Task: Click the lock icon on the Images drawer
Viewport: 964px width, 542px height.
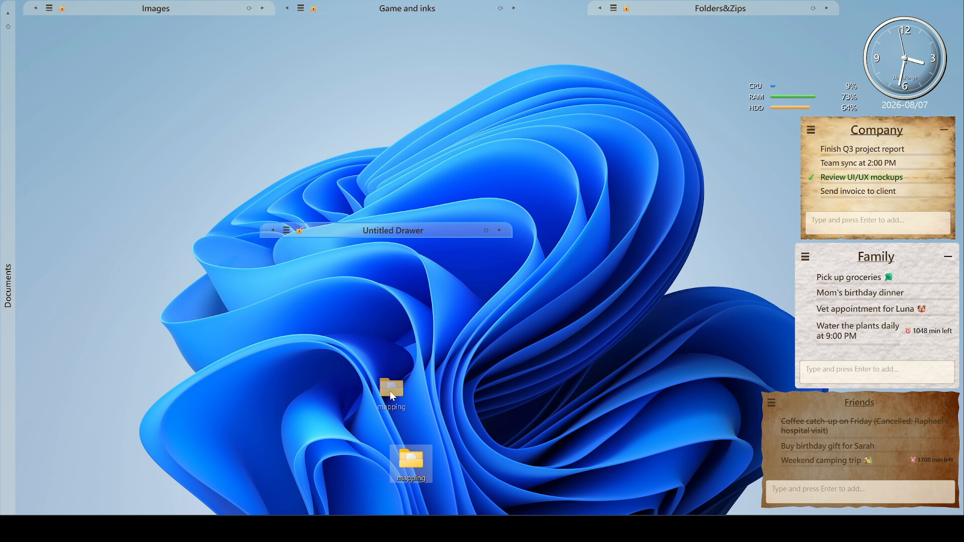Action: [62, 9]
